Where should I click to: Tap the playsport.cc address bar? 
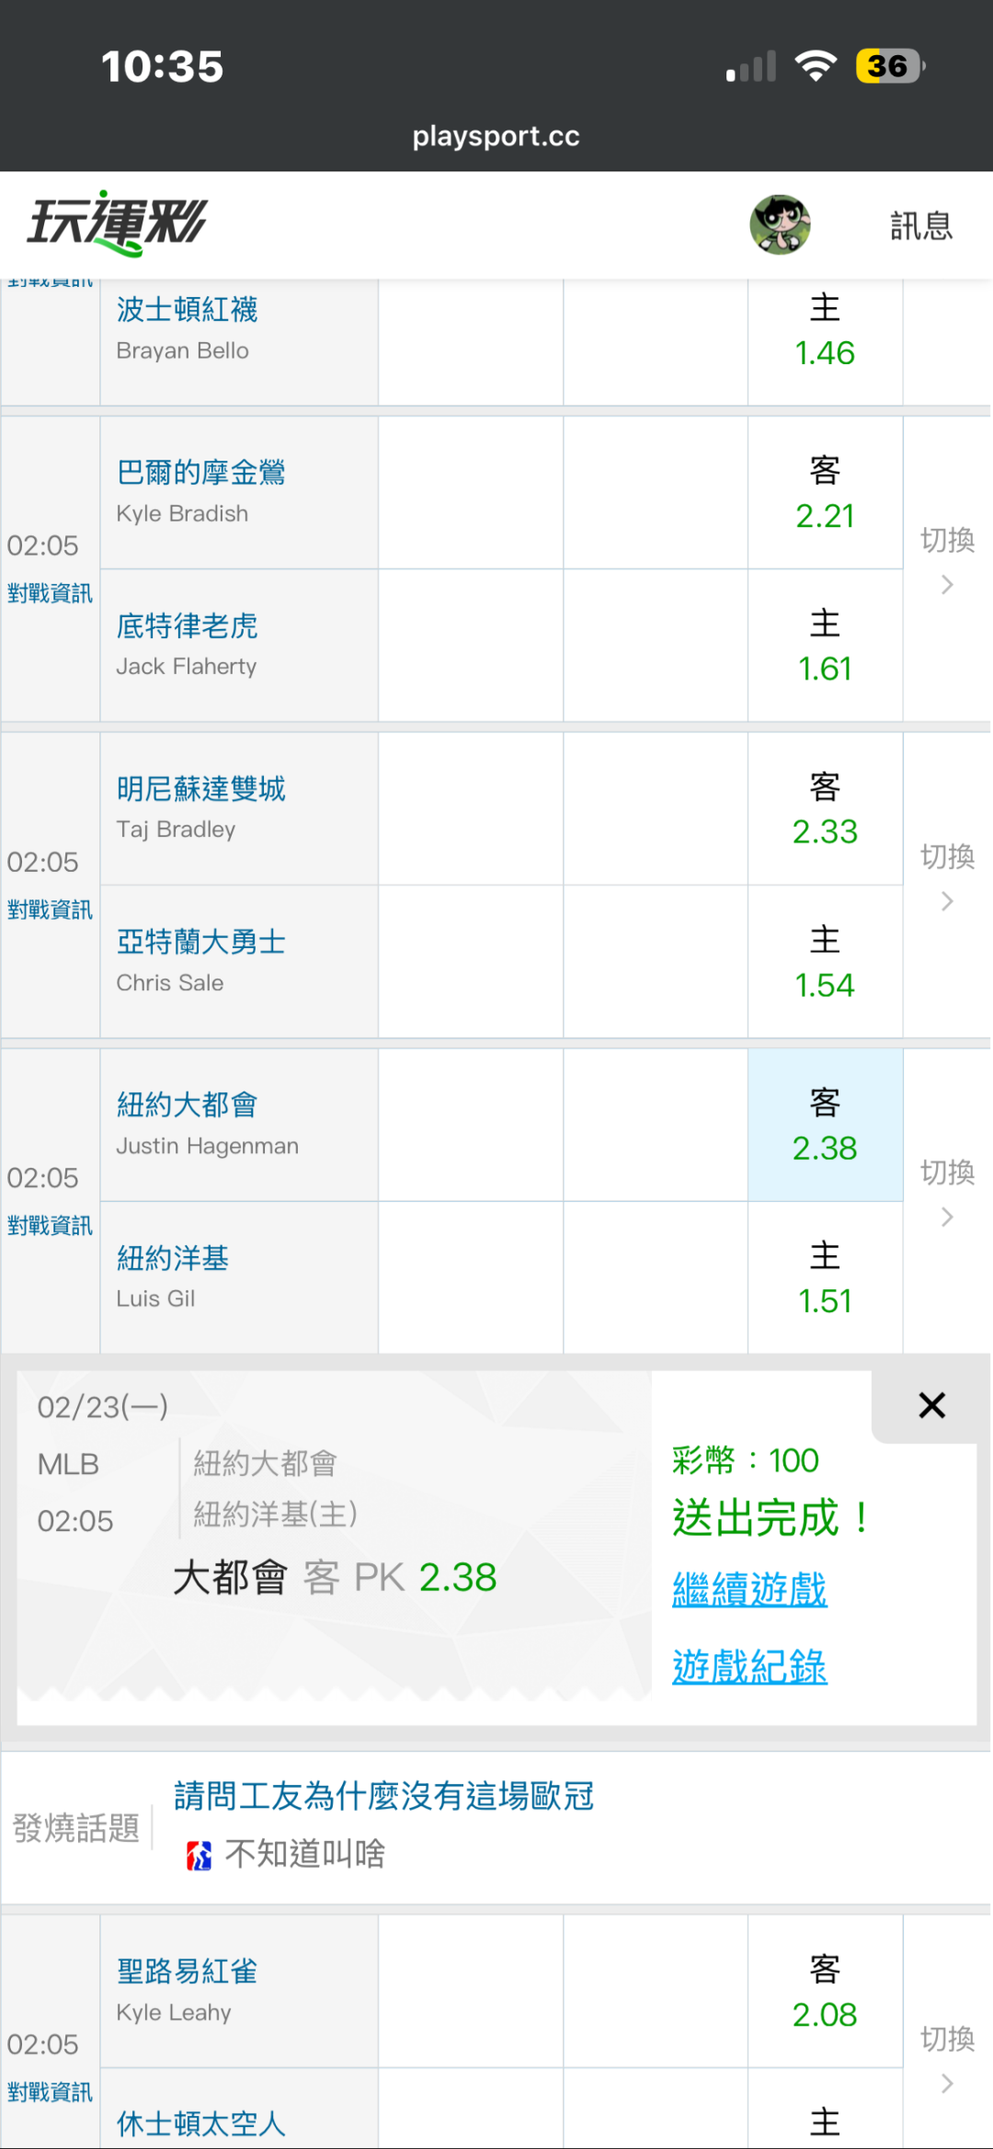tap(496, 136)
